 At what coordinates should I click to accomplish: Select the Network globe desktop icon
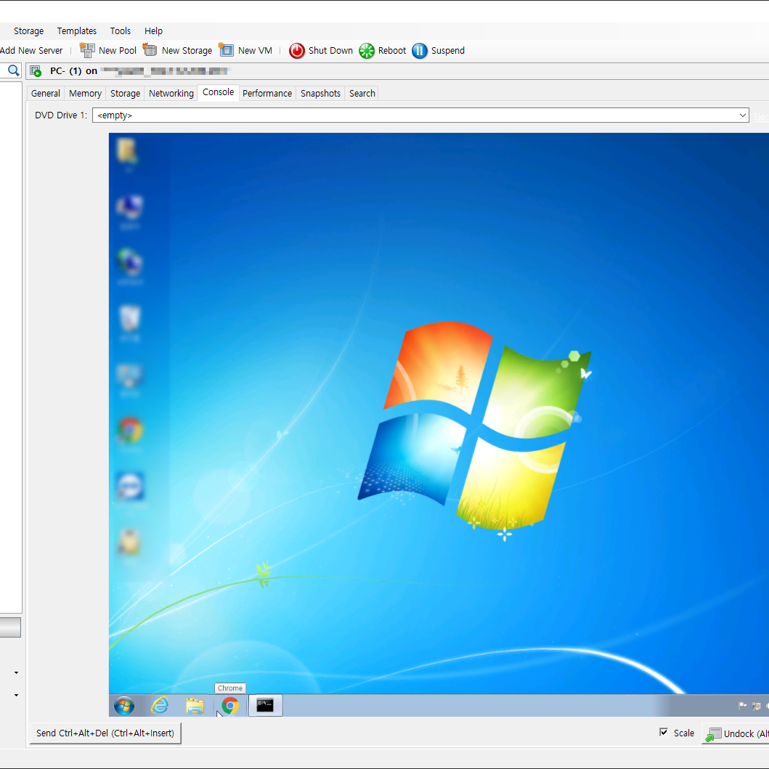[x=130, y=265]
